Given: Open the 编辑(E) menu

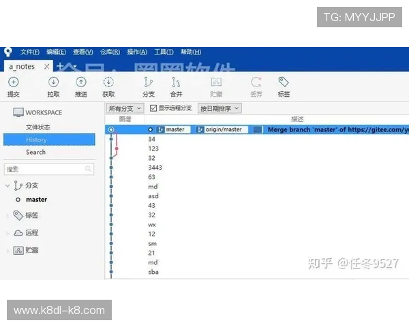Looking at the screenshot, I should point(56,52).
